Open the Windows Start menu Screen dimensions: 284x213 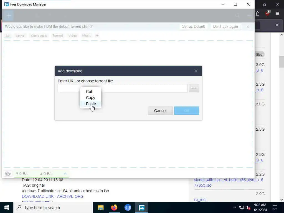(x=7, y=207)
